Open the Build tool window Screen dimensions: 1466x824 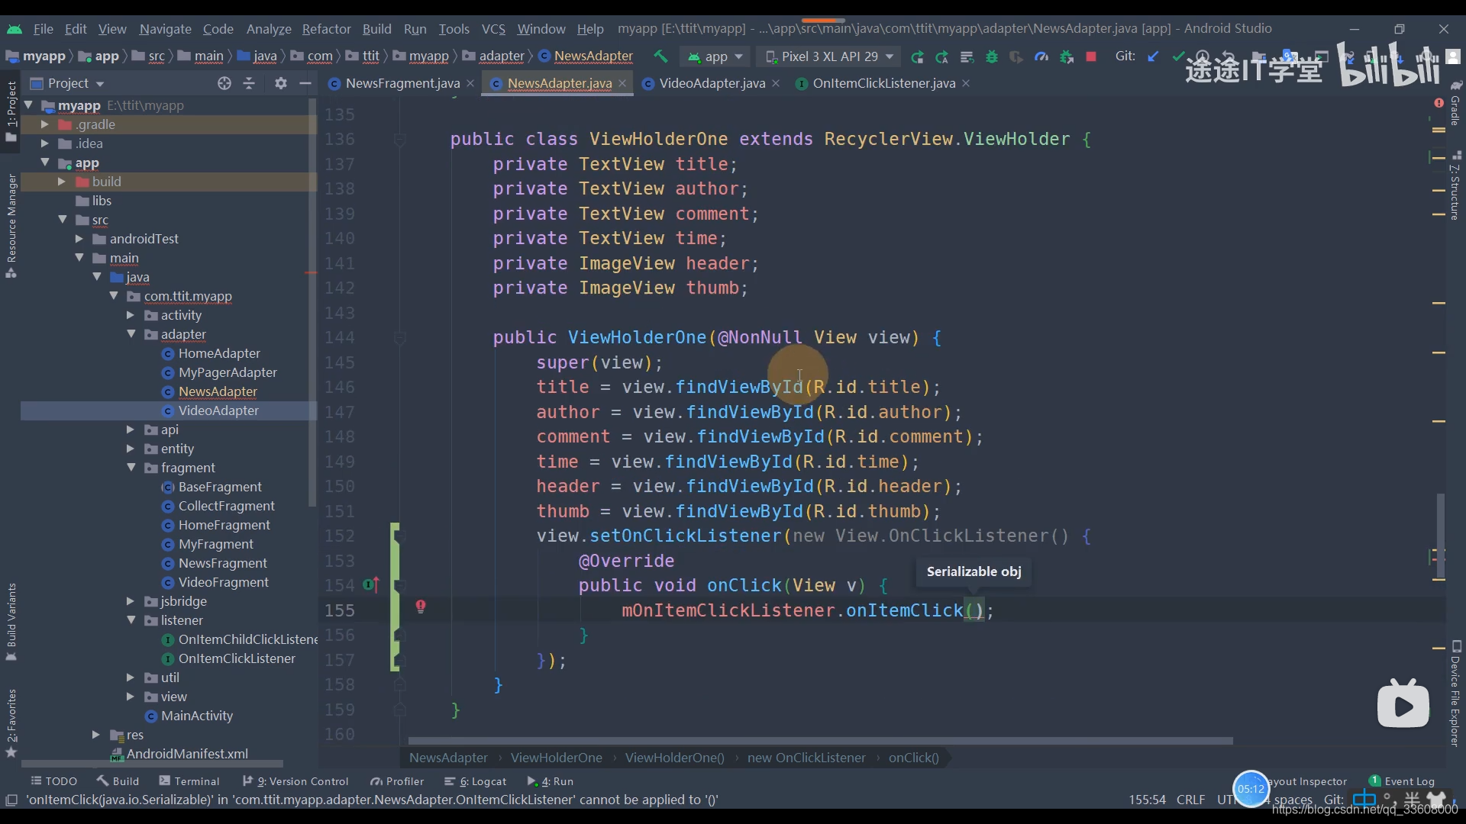(x=118, y=781)
